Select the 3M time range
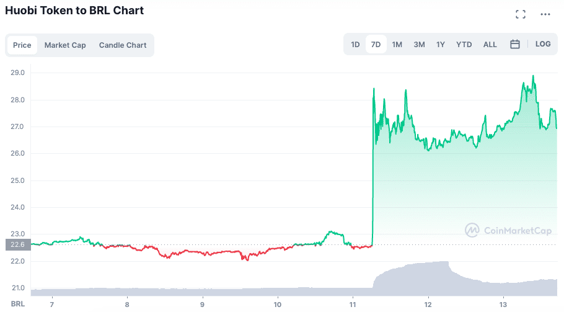This screenshot has width=564, height=312. point(420,45)
